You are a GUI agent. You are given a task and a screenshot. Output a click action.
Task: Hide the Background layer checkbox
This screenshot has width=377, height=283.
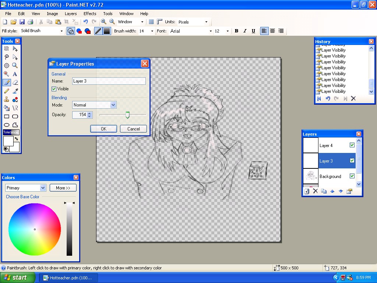click(x=352, y=176)
